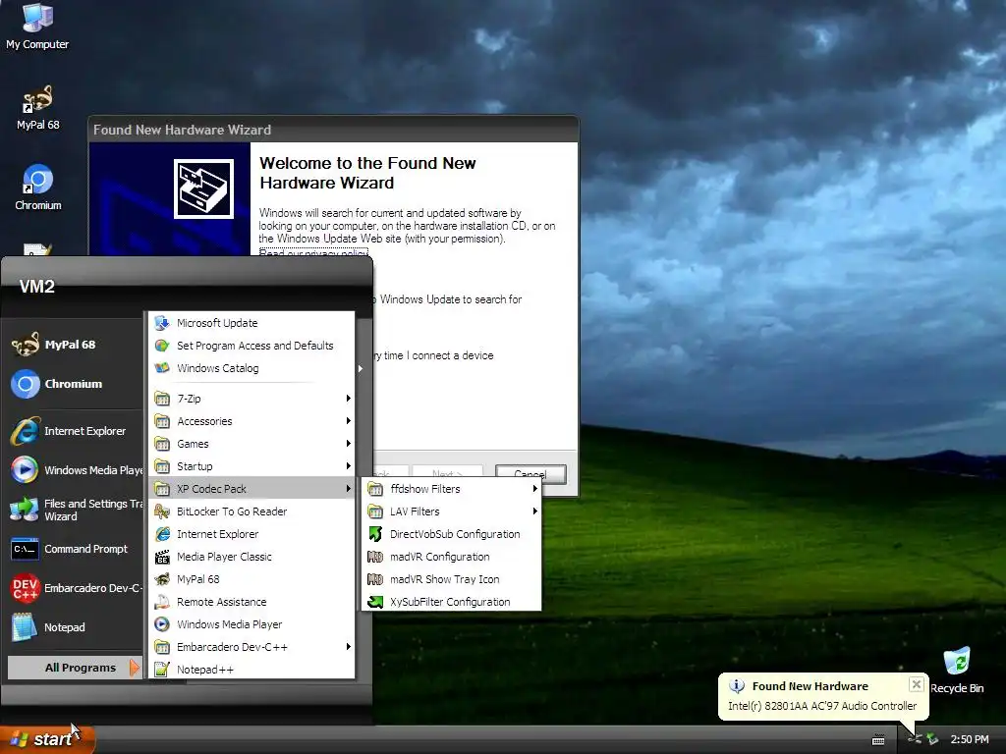Expand the Accessories program folder

coord(251,421)
